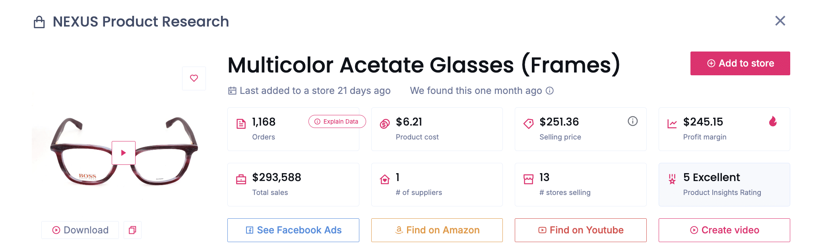Viewport: 826px width, 252px height.
Task: Click the Product cost coins icon
Action: [384, 124]
